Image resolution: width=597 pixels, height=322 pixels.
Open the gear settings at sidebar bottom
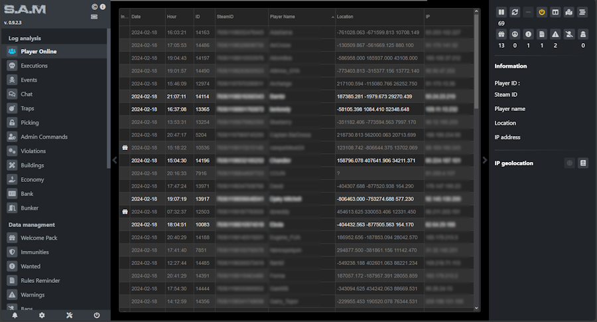click(42, 315)
